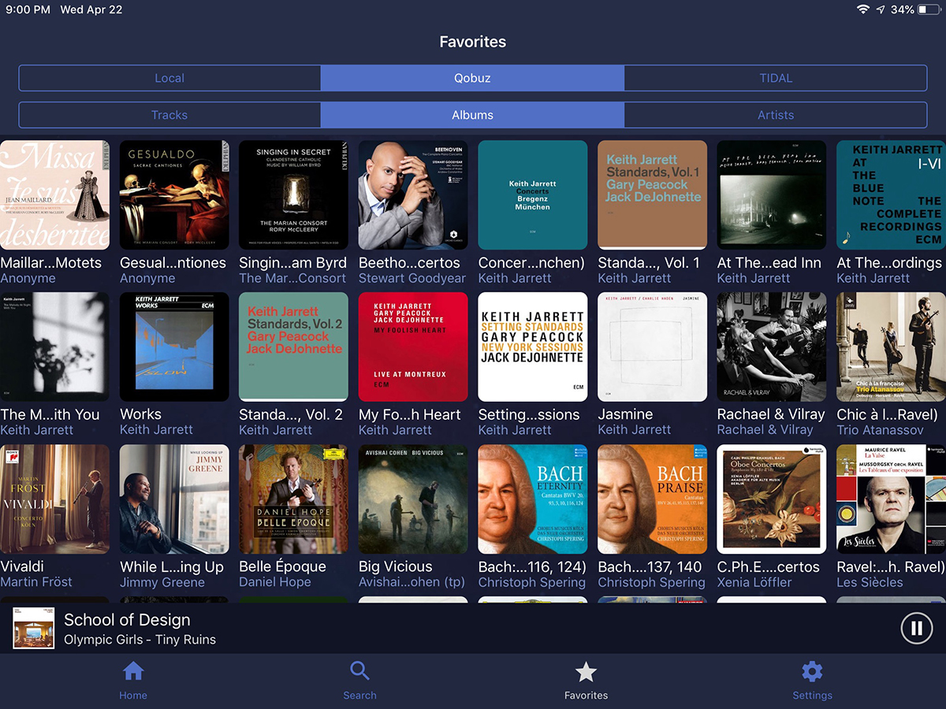Image resolution: width=946 pixels, height=709 pixels.
Task: Select the "At The...ead Inn" album title
Action: 769,262
